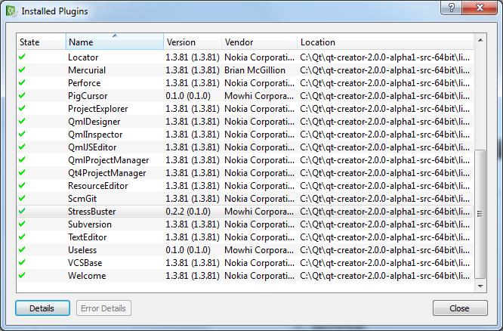The height and width of the screenshot is (331, 503).
Task: Click the help question mark button
Action: (452, 8)
